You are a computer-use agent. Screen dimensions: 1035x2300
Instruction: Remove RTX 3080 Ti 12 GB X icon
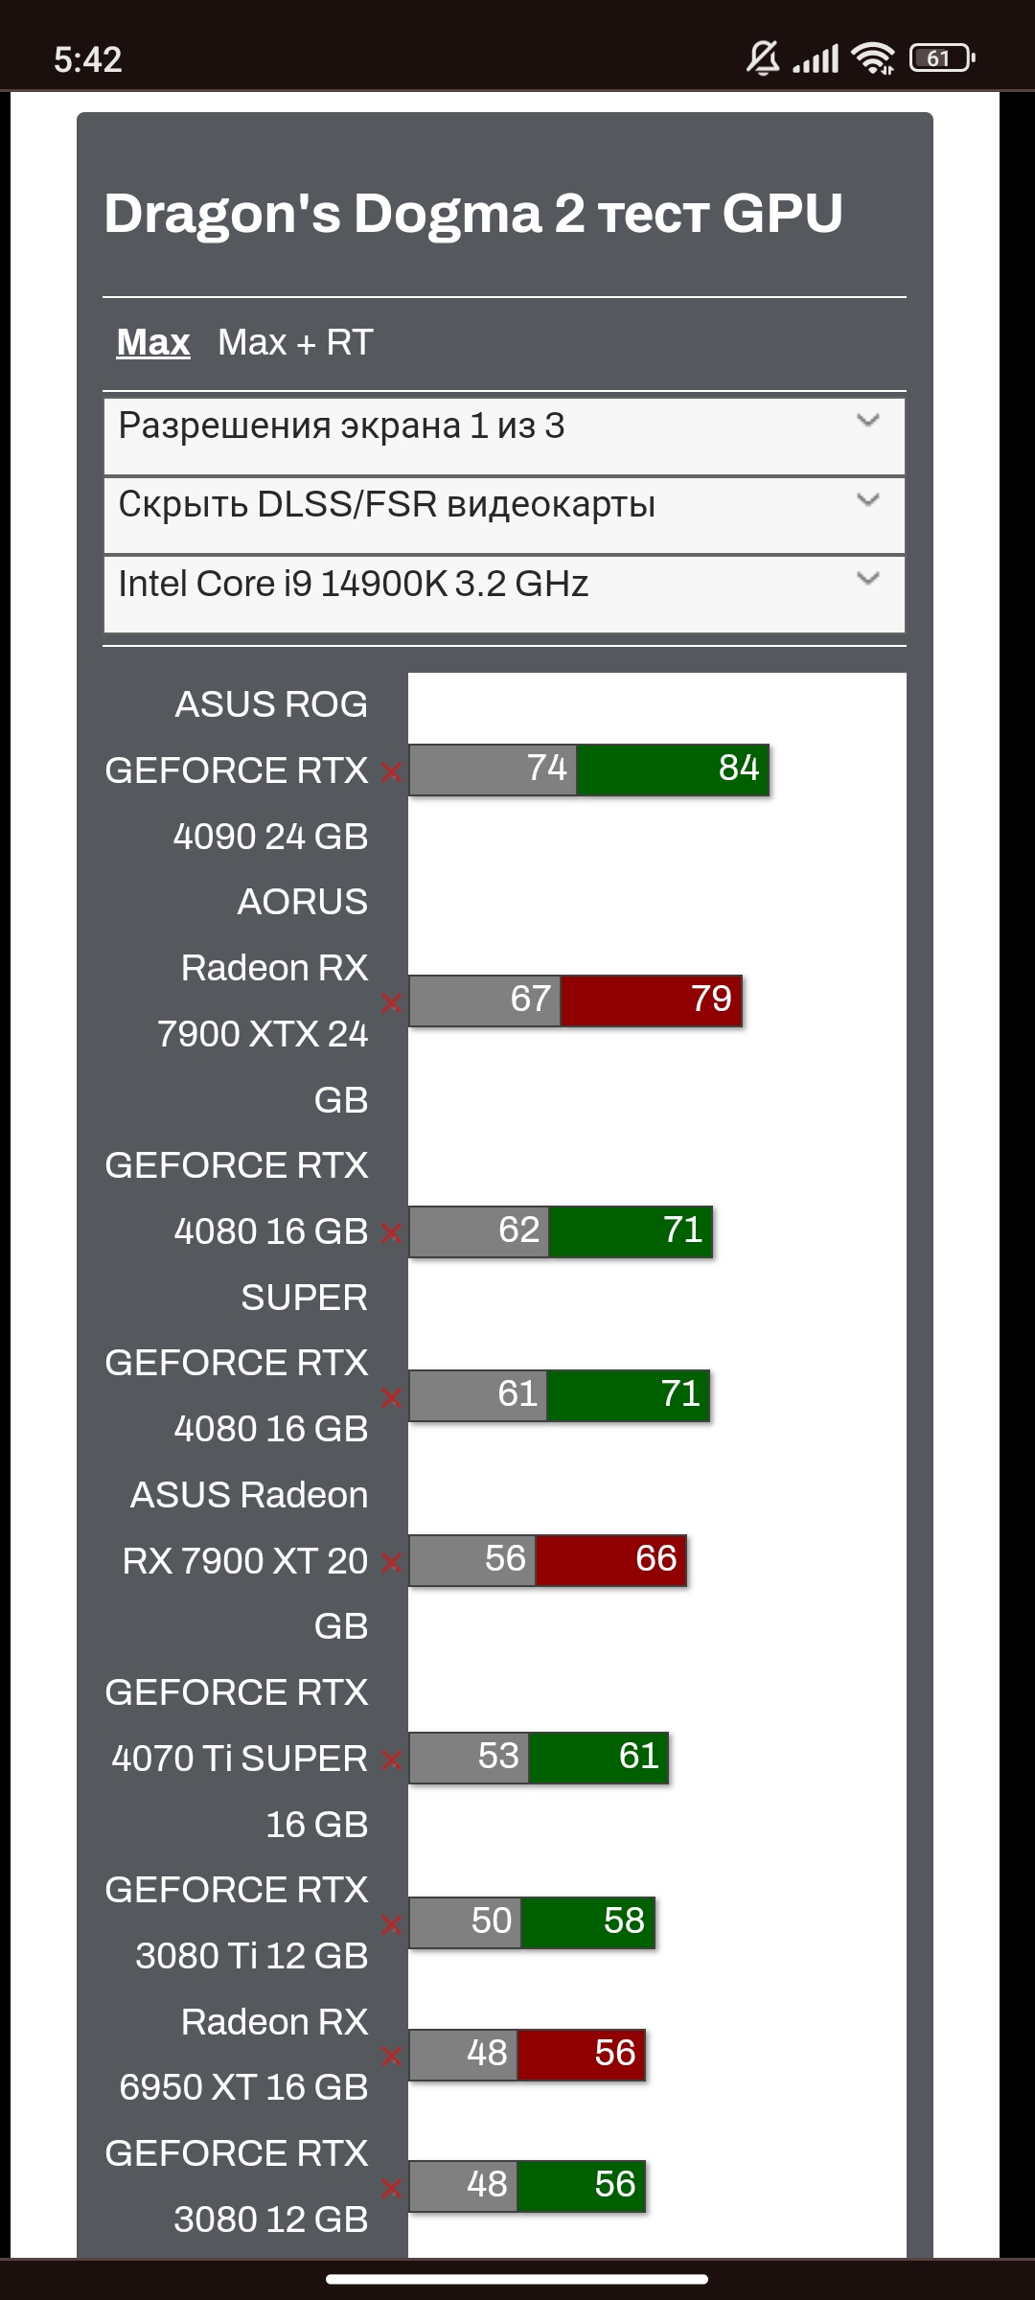click(391, 1924)
